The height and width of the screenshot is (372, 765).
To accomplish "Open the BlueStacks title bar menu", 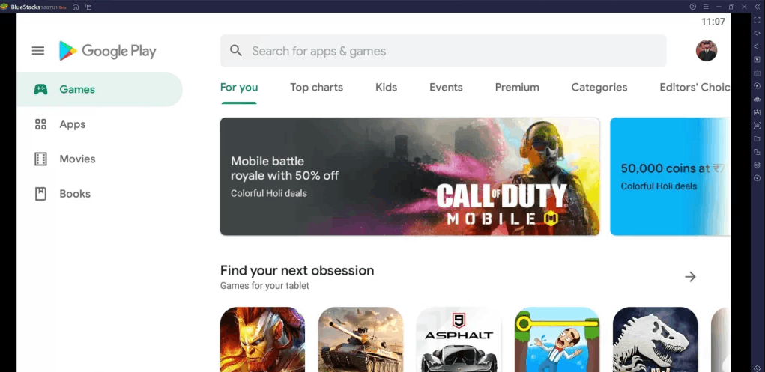I will point(706,7).
